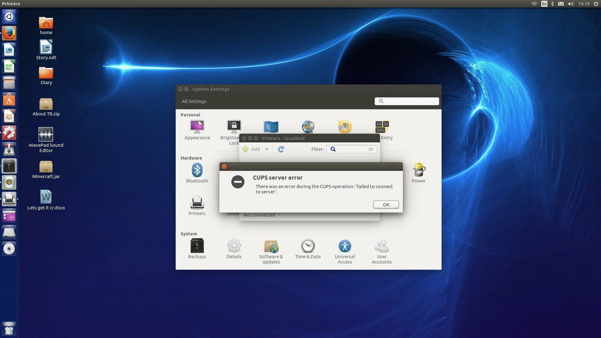601x338 pixels.
Task: Click the refresh printers icon
Action: pyautogui.click(x=281, y=149)
